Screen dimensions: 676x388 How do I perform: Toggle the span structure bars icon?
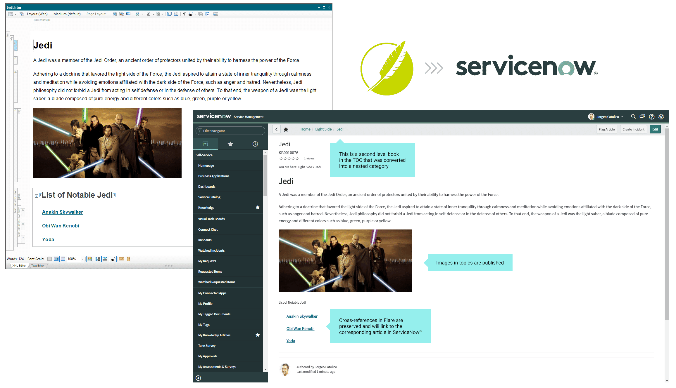click(105, 259)
